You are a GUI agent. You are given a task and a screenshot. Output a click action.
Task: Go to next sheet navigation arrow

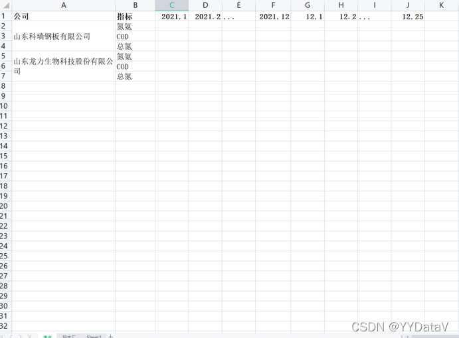pos(20,336)
